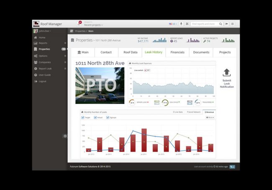The image size is (272, 190).
Task: Open the John.Doe user dropdown
Action: (45, 31)
